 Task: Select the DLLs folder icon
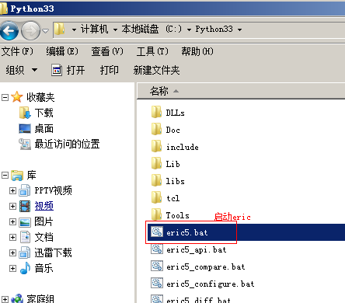click(x=156, y=112)
